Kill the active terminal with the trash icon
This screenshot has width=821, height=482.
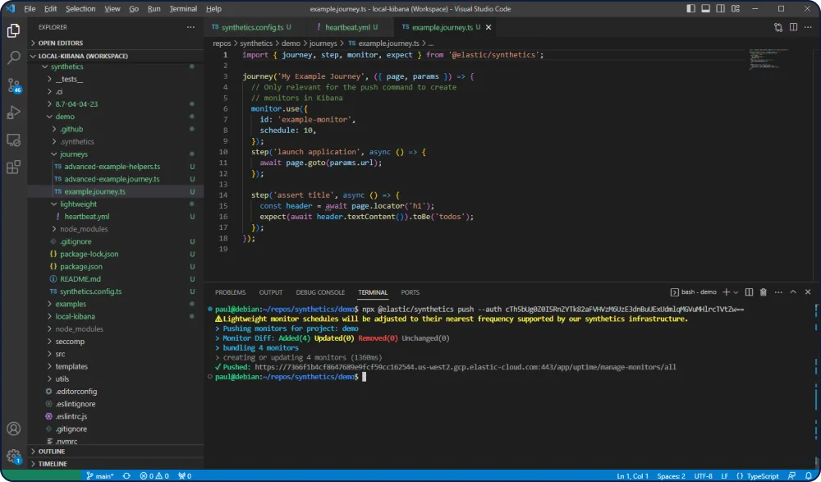coord(764,291)
